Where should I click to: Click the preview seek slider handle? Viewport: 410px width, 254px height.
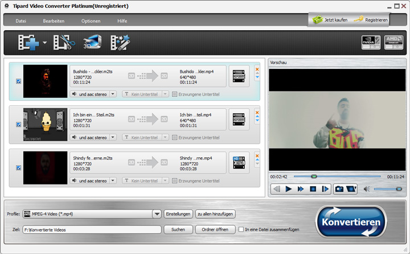pos(314,177)
